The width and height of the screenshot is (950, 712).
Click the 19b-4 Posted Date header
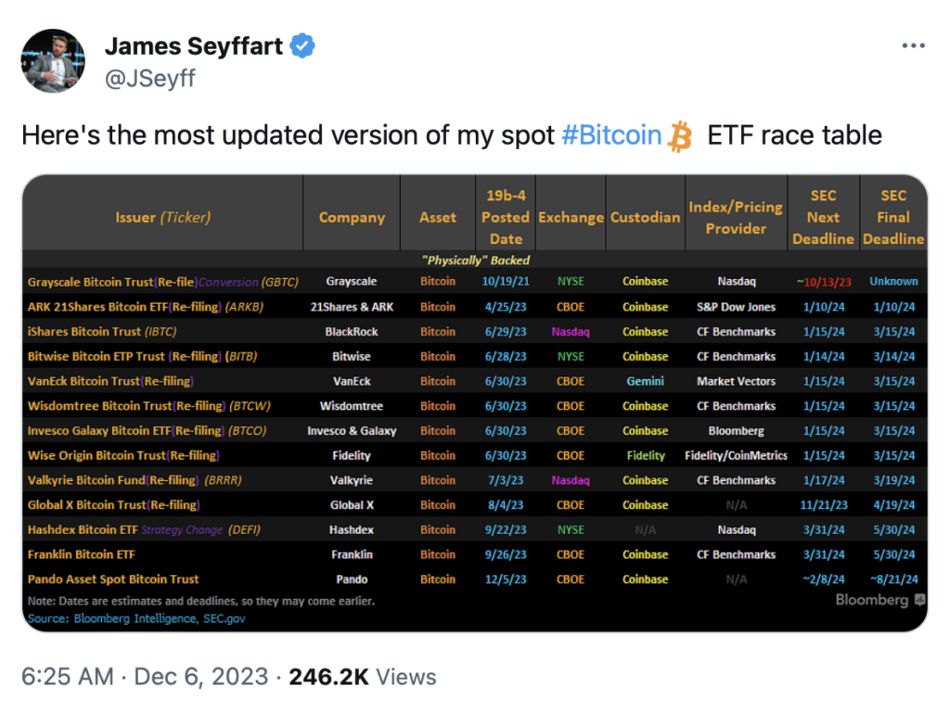[506, 217]
